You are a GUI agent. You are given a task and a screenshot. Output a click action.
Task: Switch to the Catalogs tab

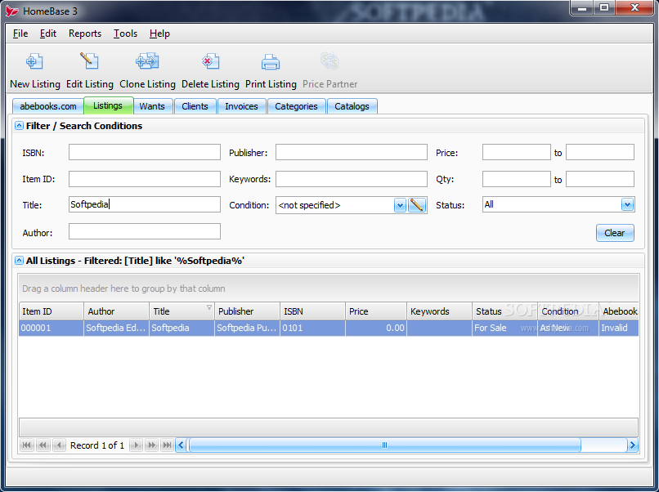click(352, 106)
